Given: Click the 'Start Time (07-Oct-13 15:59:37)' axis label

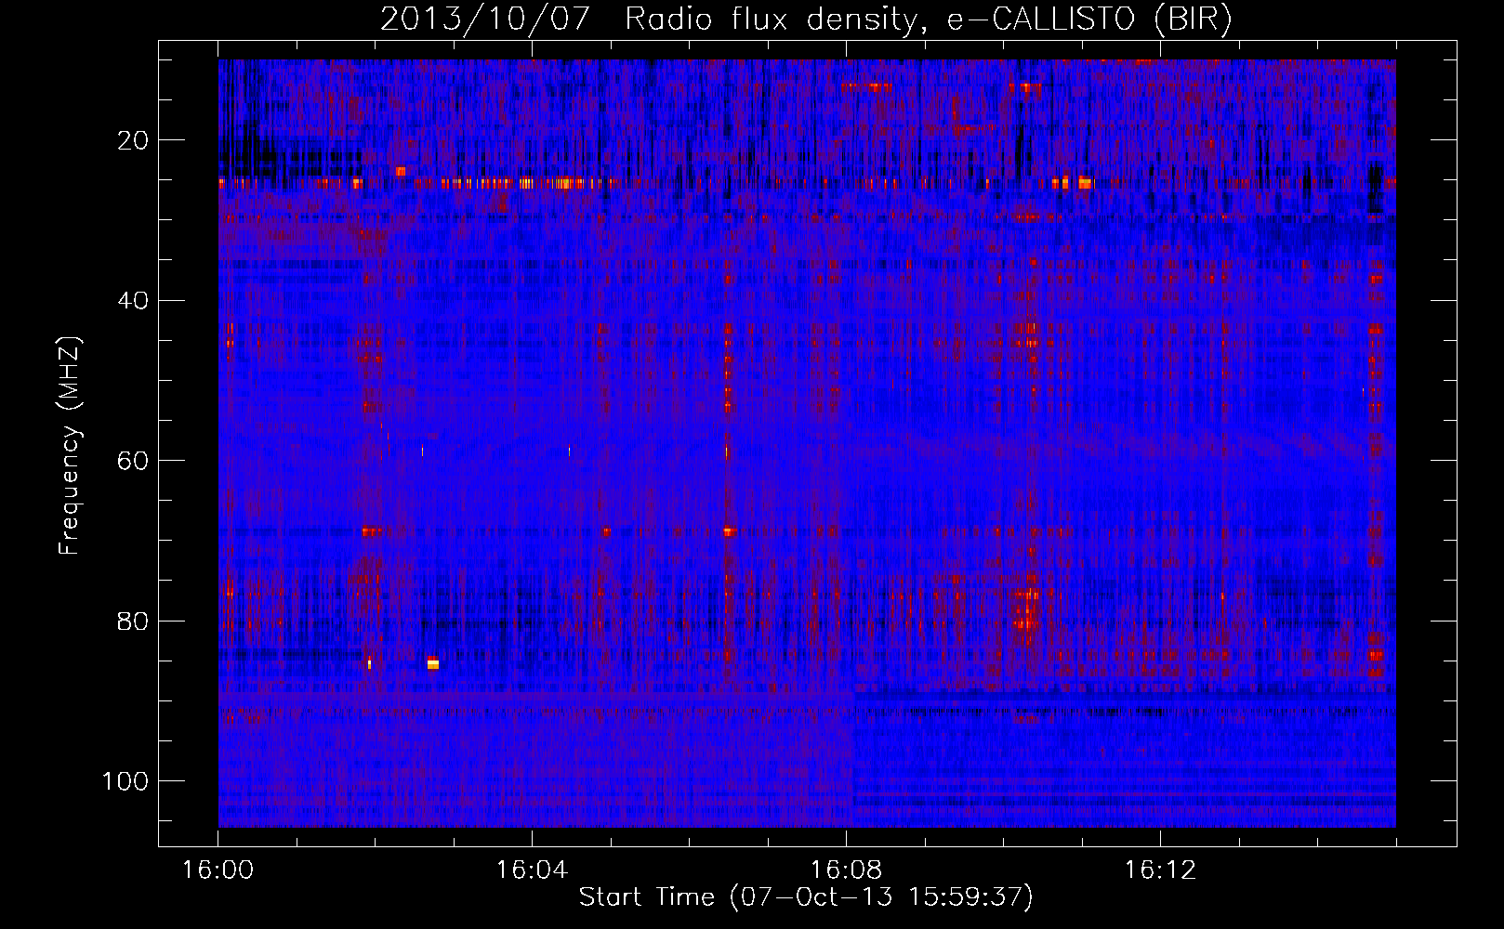Looking at the screenshot, I should pos(806,897).
